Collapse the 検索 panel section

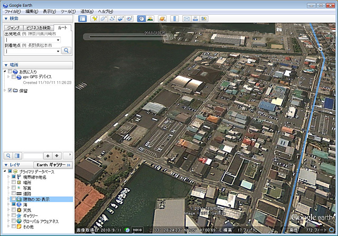(6, 18)
